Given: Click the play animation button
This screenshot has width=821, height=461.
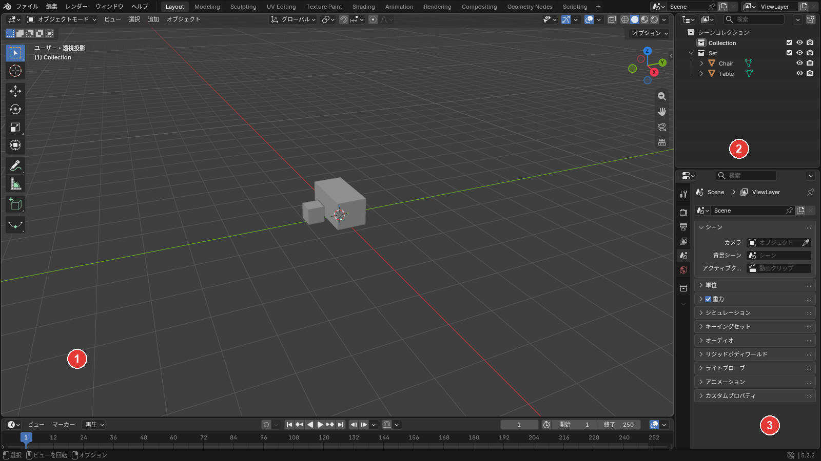Looking at the screenshot, I should 320,425.
